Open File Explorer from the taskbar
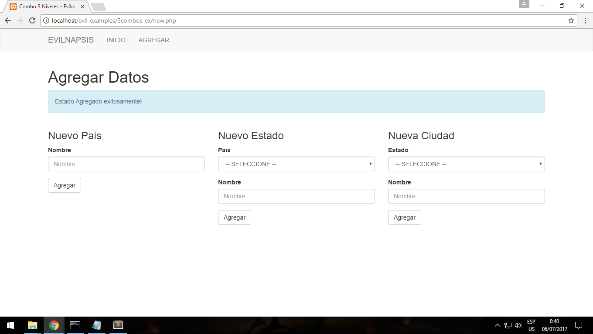This screenshot has height=334, width=593. (33, 325)
